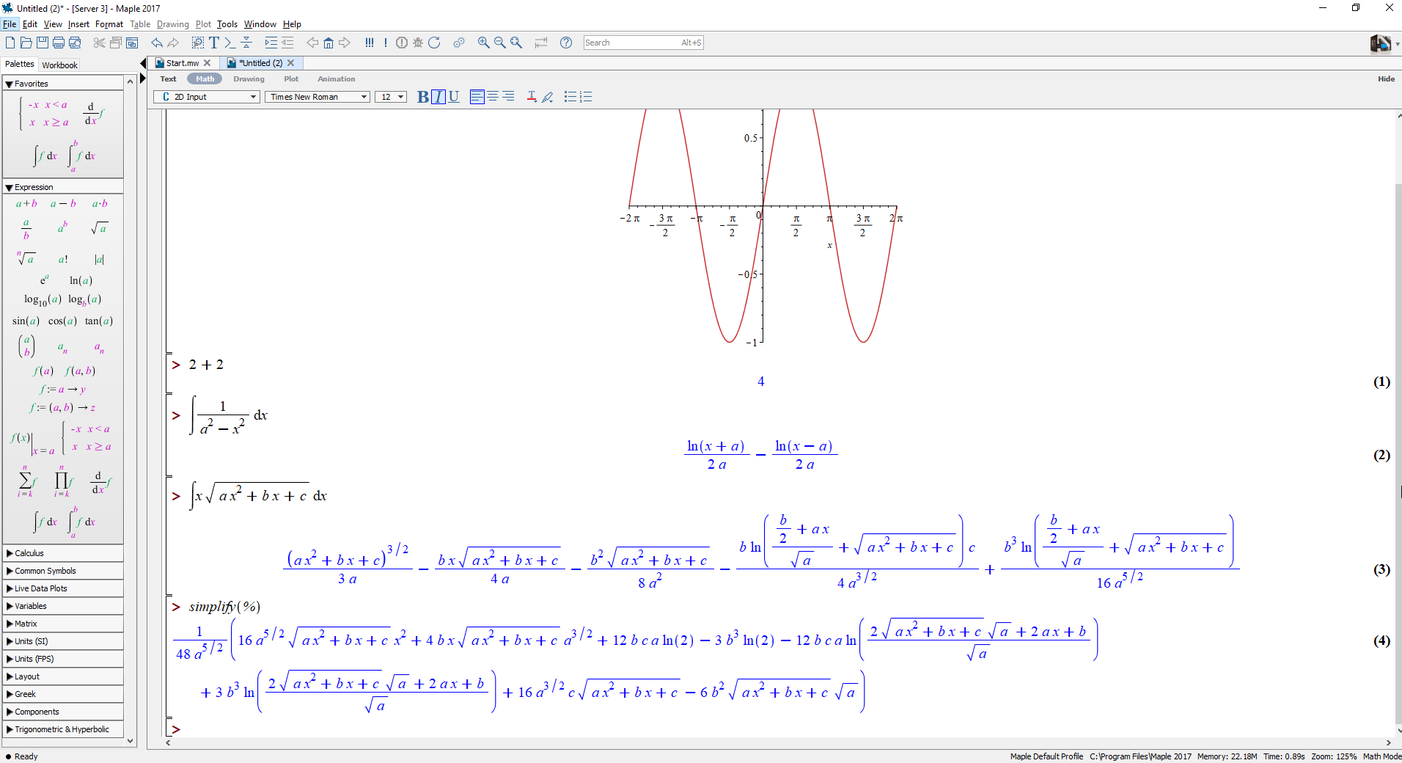Collapse the Favorites palette

pyautogui.click(x=9, y=84)
